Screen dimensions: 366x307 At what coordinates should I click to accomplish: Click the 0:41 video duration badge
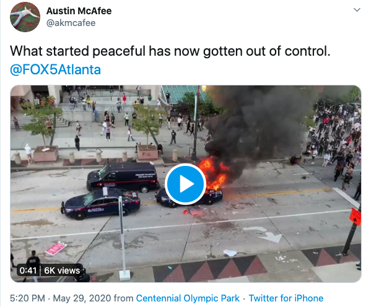coord(28,270)
